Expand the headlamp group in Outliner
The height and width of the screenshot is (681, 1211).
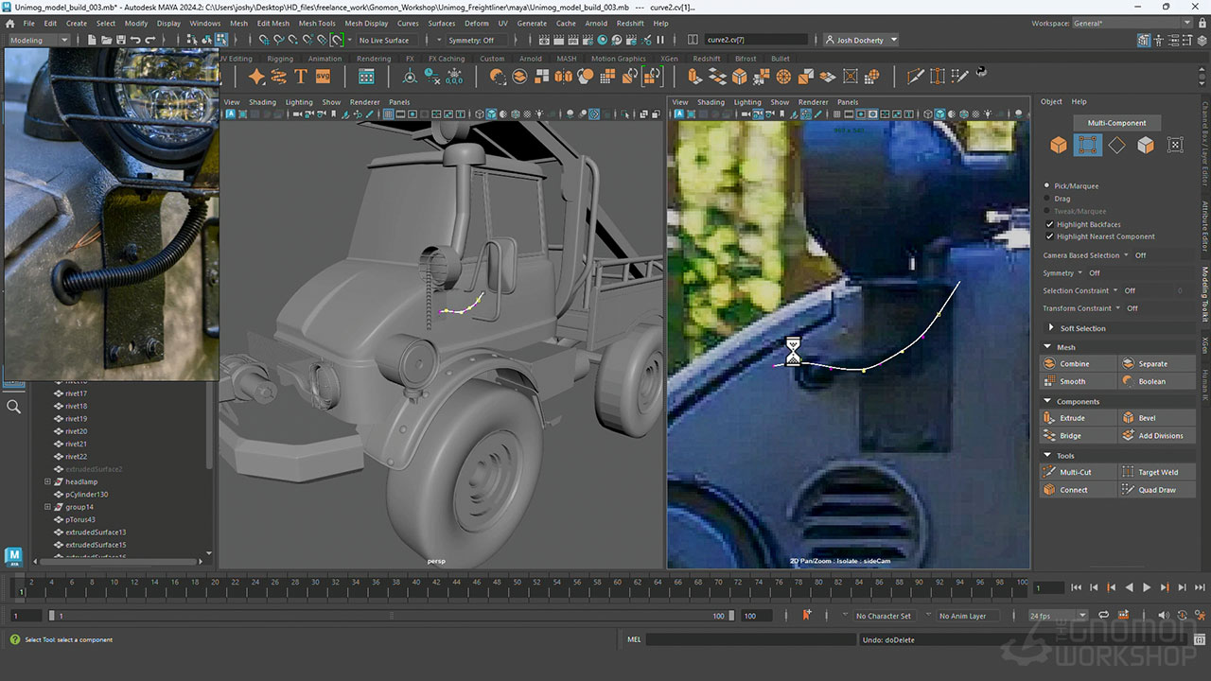tap(47, 481)
